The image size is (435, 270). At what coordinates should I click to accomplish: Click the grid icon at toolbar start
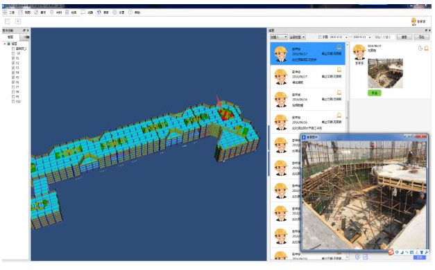click(5, 12)
